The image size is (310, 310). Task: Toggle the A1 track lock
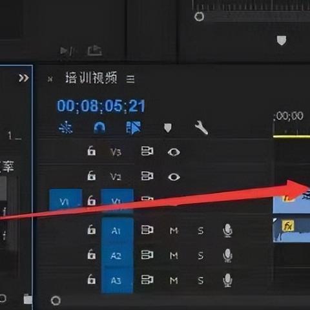pos(91,229)
